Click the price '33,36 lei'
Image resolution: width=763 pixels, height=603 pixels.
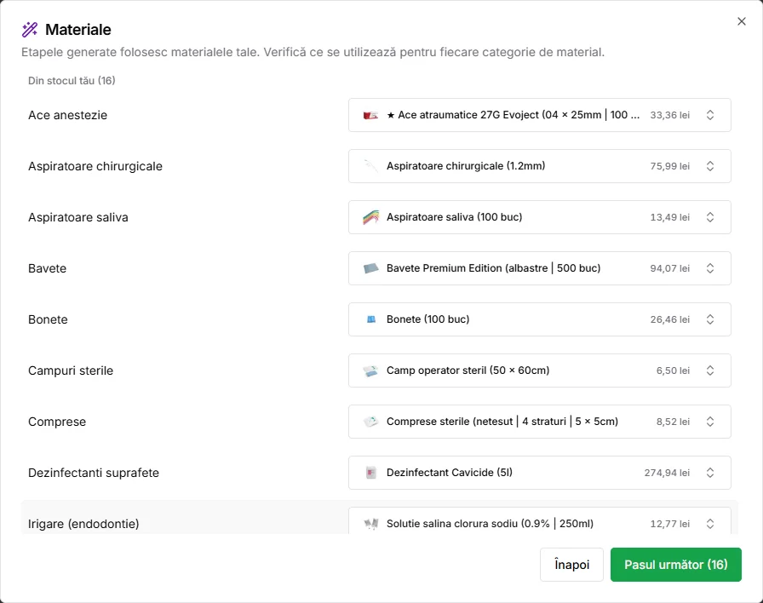coord(670,115)
